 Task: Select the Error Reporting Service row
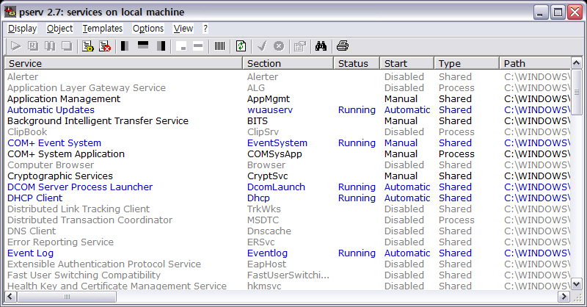click(x=288, y=242)
